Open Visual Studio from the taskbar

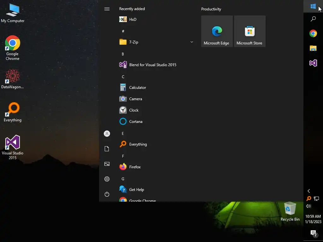click(x=313, y=63)
